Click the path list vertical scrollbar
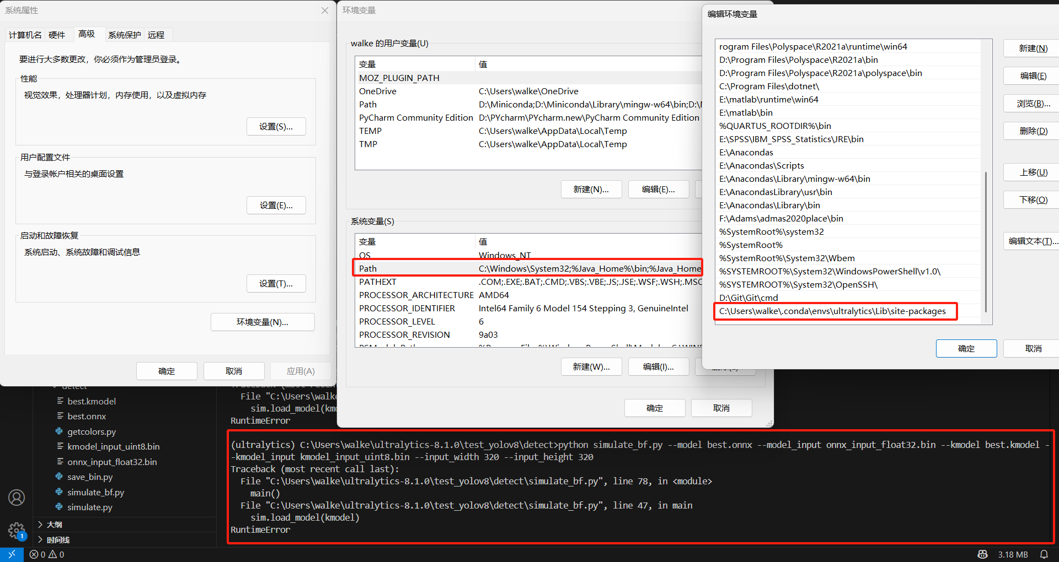 point(986,242)
